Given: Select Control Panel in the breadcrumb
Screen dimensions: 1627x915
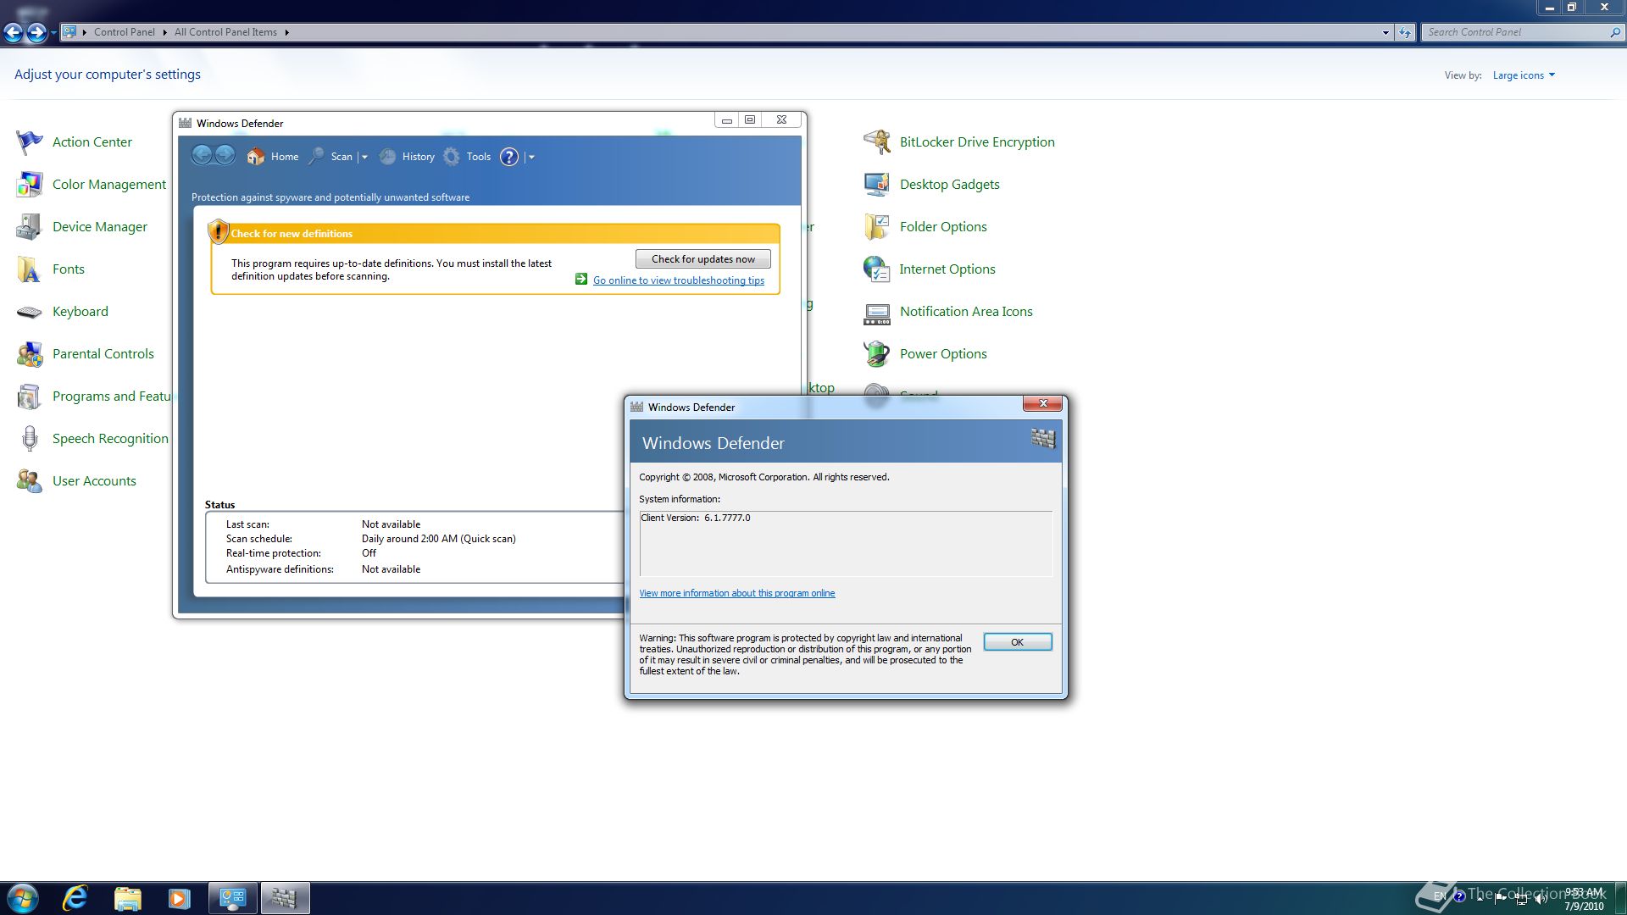Looking at the screenshot, I should [125, 32].
